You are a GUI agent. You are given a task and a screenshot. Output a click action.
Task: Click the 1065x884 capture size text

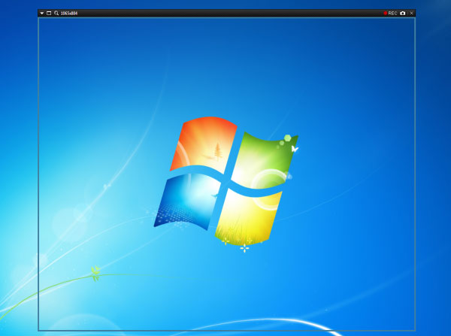coord(69,14)
